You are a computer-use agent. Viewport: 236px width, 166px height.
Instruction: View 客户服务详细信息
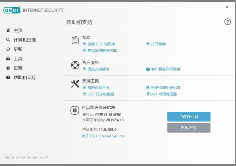coord(166,69)
